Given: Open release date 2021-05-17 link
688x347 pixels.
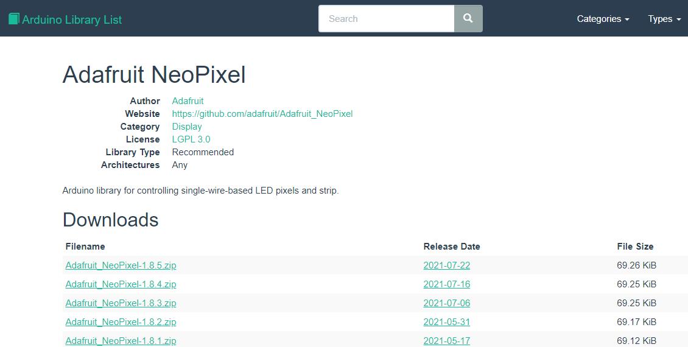Looking at the screenshot, I should (x=447, y=341).
